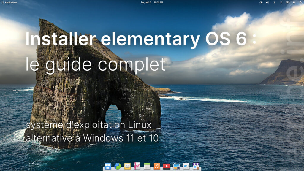Open Multitasking View from the dock
This screenshot has height=171, width=304.
pyautogui.click(x=108, y=166)
